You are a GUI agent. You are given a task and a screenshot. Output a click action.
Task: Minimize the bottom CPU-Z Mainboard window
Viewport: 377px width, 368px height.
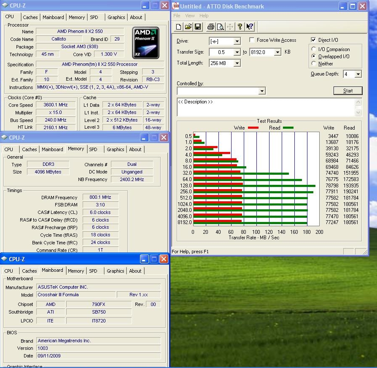pyautogui.click(x=144, y=259)
